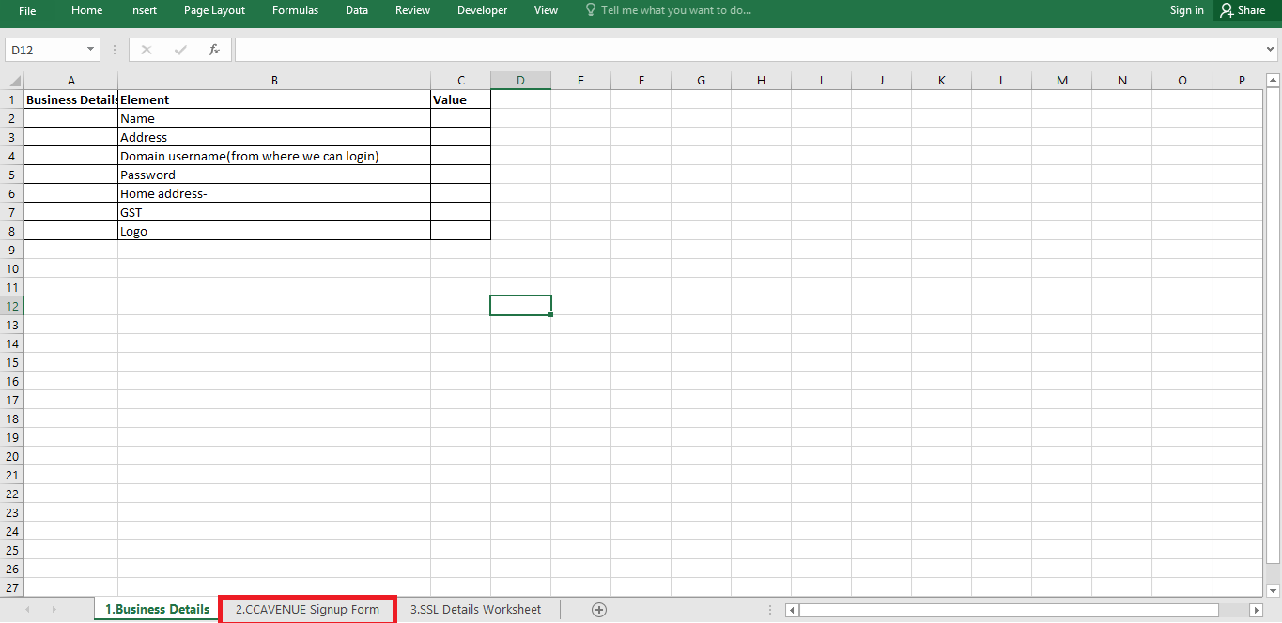This screenshot has width=1282, height=623.
Task: Open the Page Layout ribbon tab
Action: (x=214, y=10)
